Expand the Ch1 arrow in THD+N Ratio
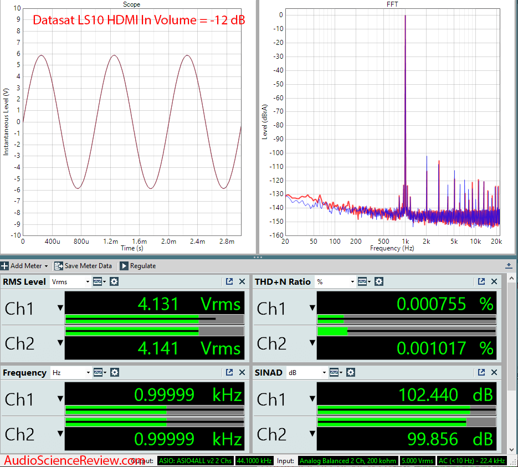The width and height of the screenshot is (518, 467). click(312, 308)
